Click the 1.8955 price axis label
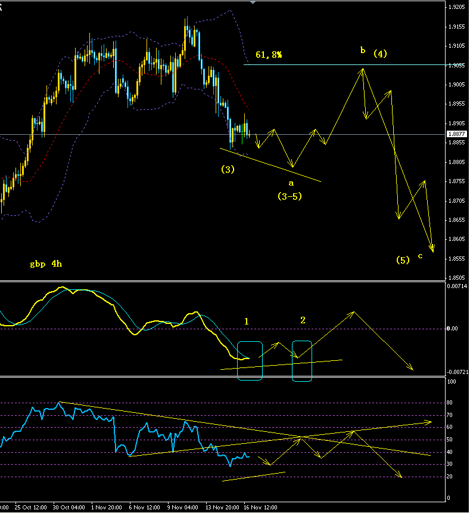Screen dimensions: 470x513 457,104
